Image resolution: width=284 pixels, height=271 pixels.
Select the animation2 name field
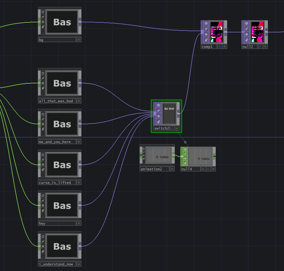point(155,169)
